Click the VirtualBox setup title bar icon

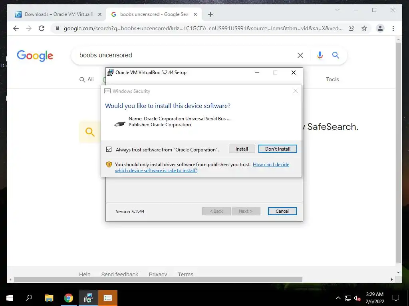pos(110,73)
